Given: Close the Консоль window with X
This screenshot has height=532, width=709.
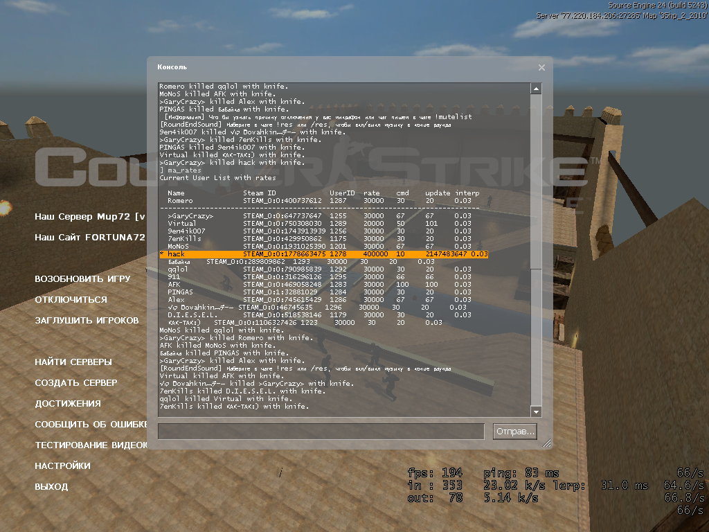Looking at the screenshot, I should (541, 67).
